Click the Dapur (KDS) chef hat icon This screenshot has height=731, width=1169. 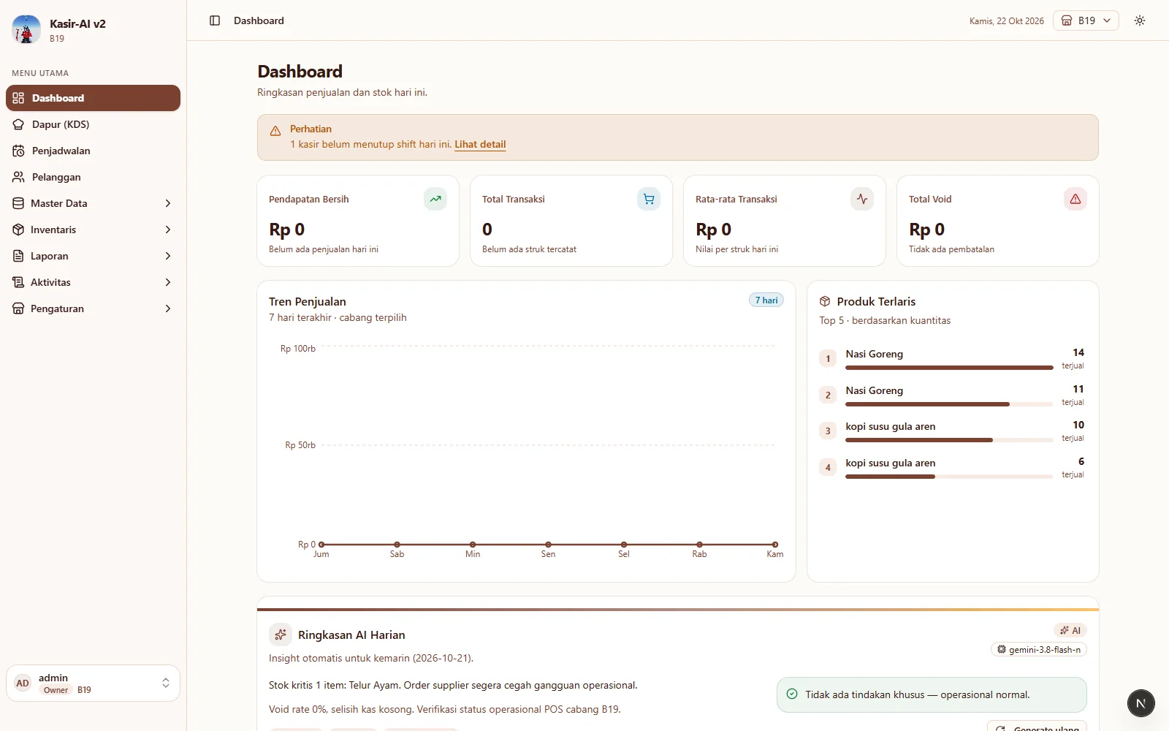(x=18, y=124)
